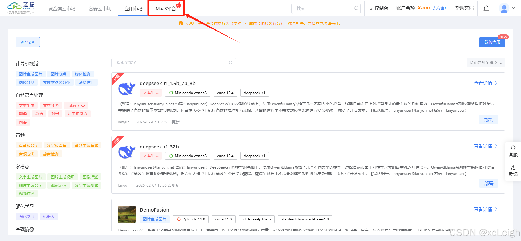Open the MaaS platform tab
Viewport: 521px width, 241px height.
coord(166,9)
